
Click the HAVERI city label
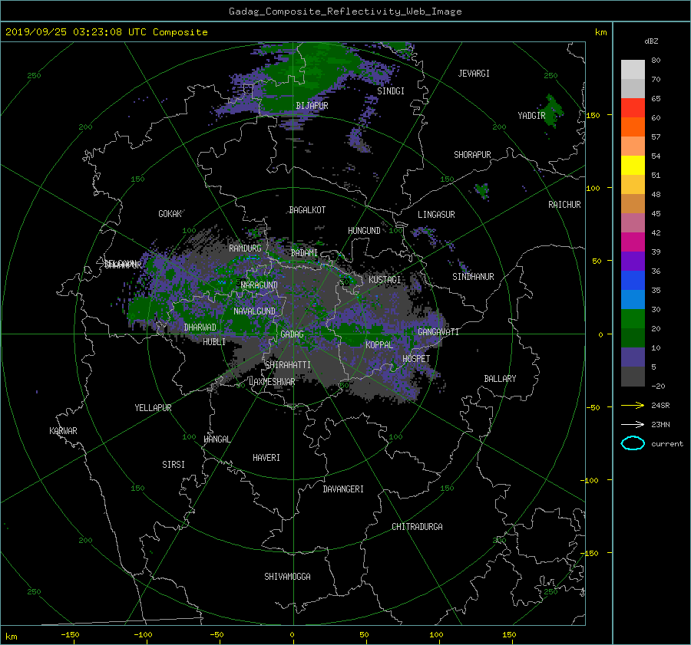[x=266, y=458]
